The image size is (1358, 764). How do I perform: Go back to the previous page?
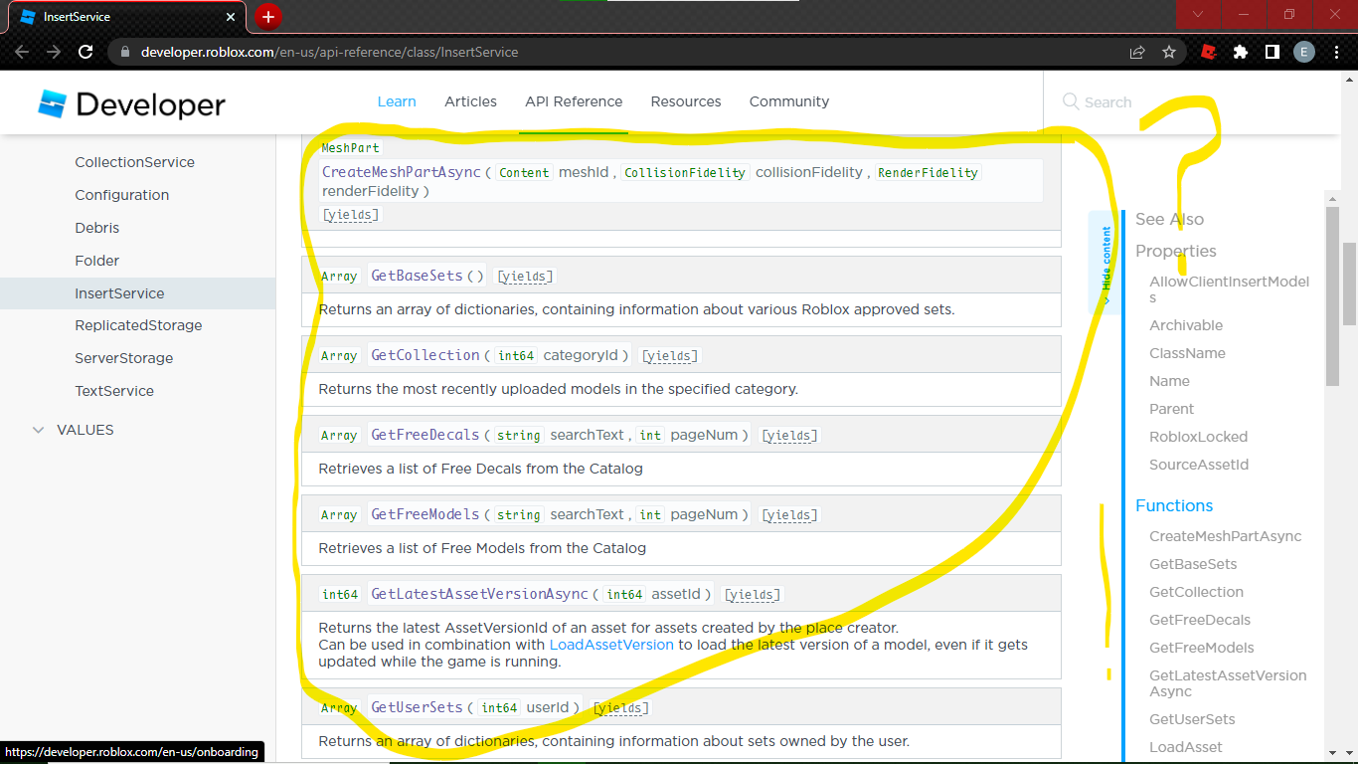click(22, 52)
